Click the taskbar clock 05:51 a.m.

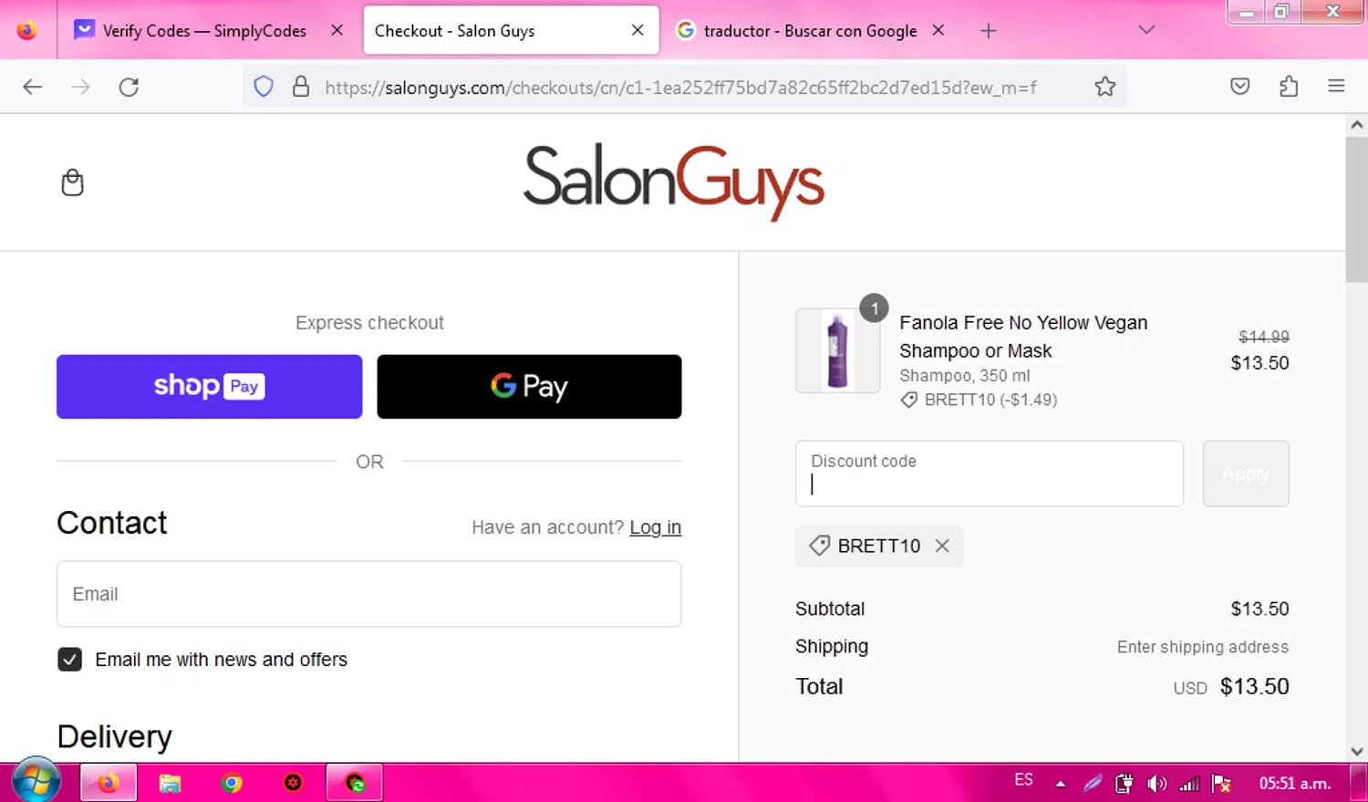(x=1295, y=783)
